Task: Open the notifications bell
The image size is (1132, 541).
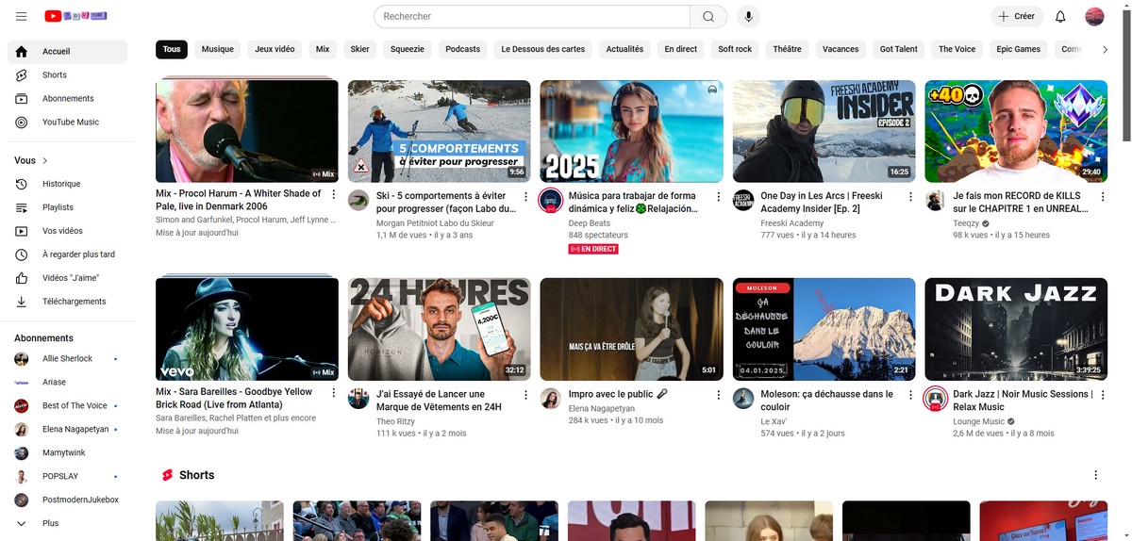Action: tap(1060, 16)
